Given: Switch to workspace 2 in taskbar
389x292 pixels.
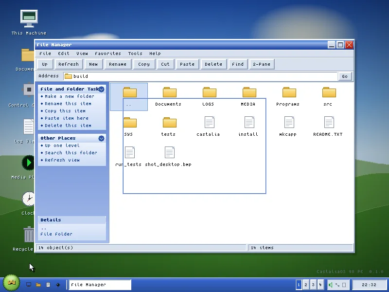Looking at the screenshot, I should [x=306, y=285].
